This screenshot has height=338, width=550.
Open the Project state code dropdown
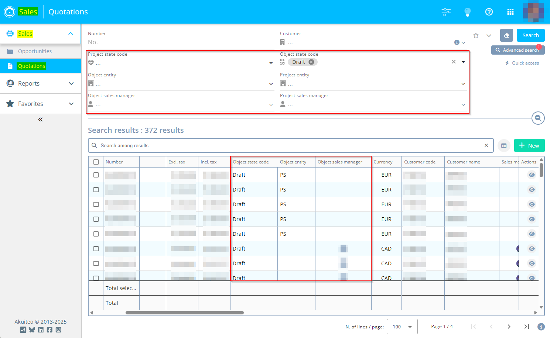pos(271,63)
